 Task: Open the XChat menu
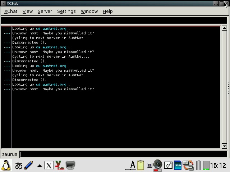point(11,11)
